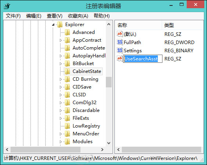The image size is (207, 165).
Task: Expand the AppContract key
Action: click(61, 40)
